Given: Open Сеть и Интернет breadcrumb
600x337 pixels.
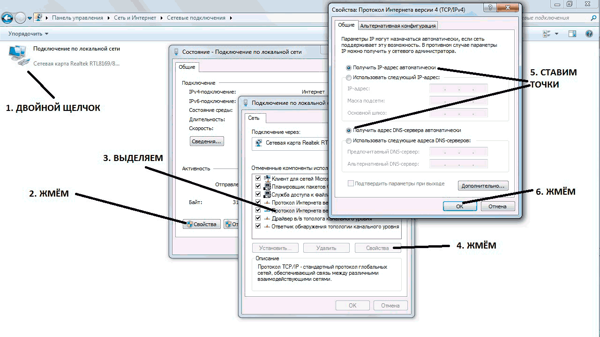Looking at the screenshot, I should click(x=135, y=18).
